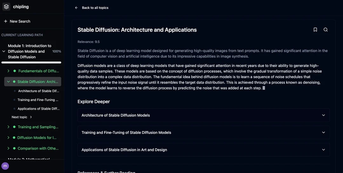This screenshot has width=343, height=173.
Task: Open Training and Sampling... topic in sidebar
Action: click(x=38, y=127)
